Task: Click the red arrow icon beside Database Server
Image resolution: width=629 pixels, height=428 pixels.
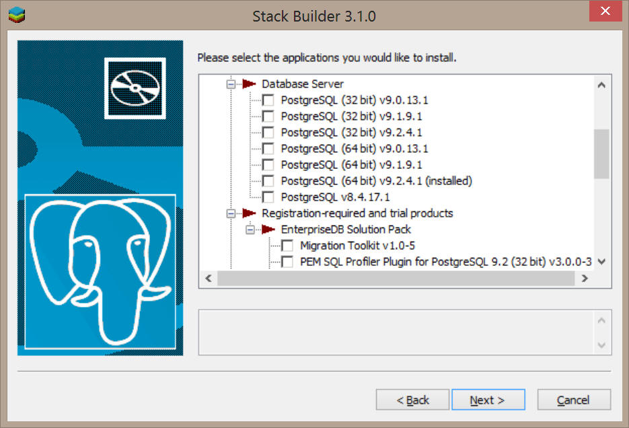Action: point(249,84)
